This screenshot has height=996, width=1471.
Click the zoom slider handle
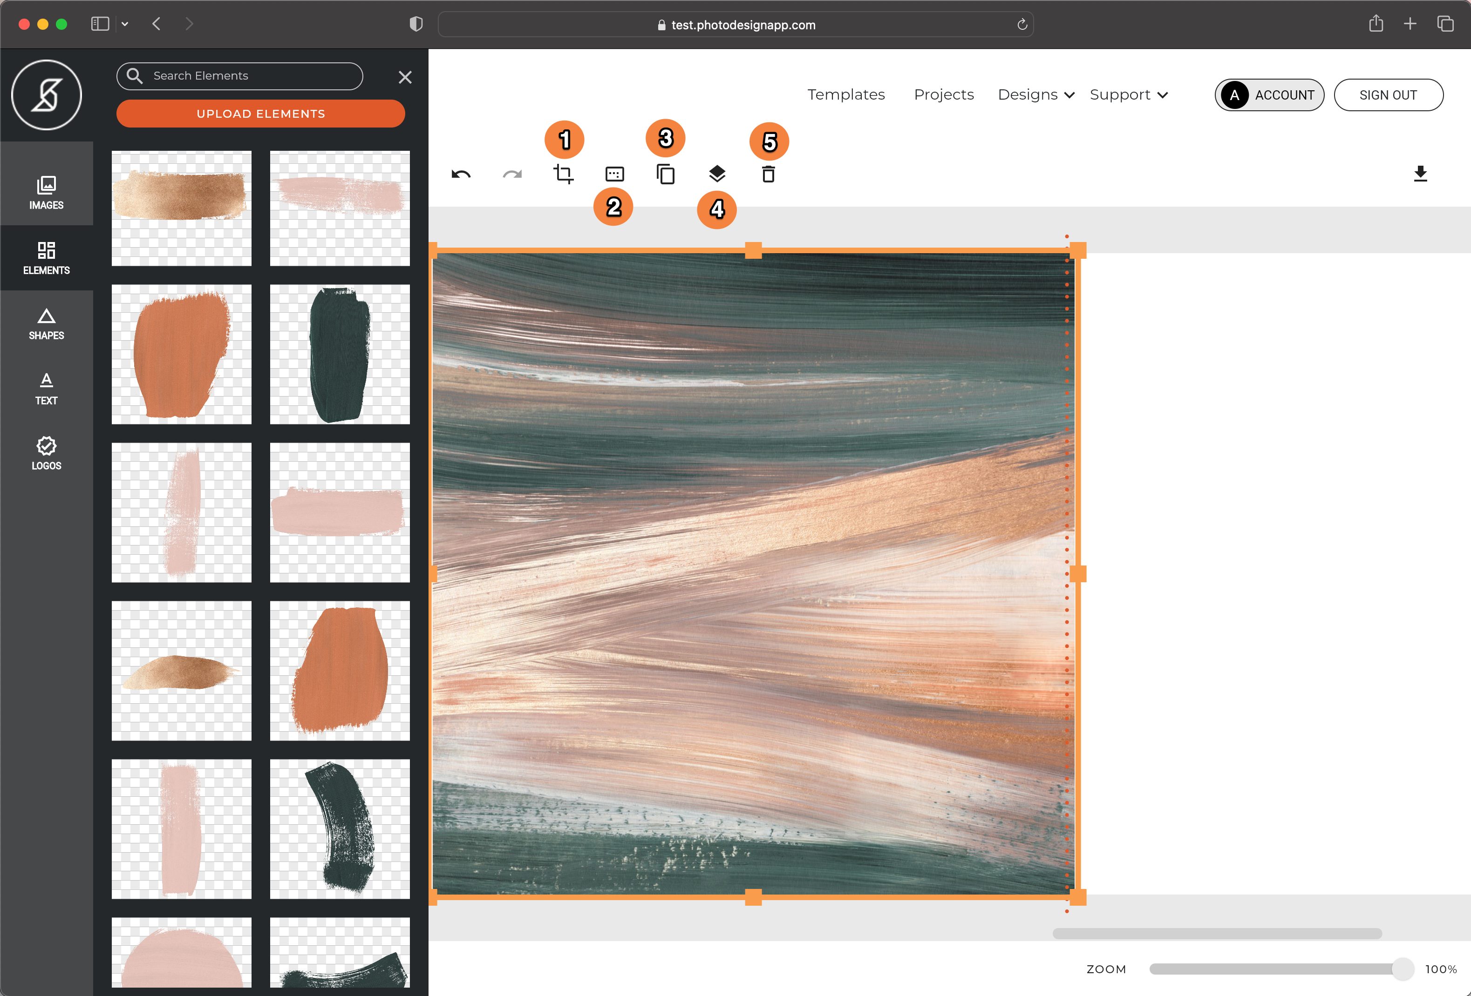(x=1403, y=969)
